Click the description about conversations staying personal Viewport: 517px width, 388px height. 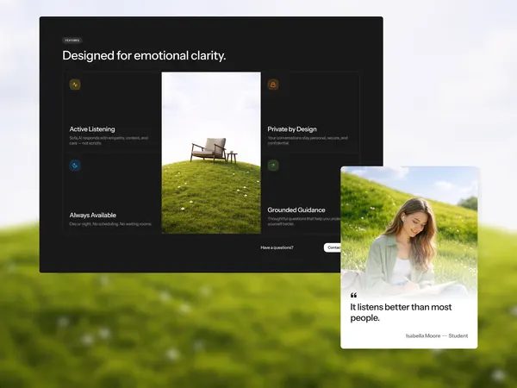[308, 141]
